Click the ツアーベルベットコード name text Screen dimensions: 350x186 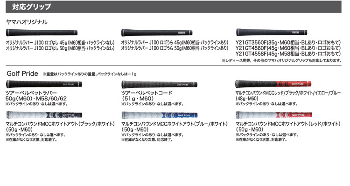tap(147, 93)
